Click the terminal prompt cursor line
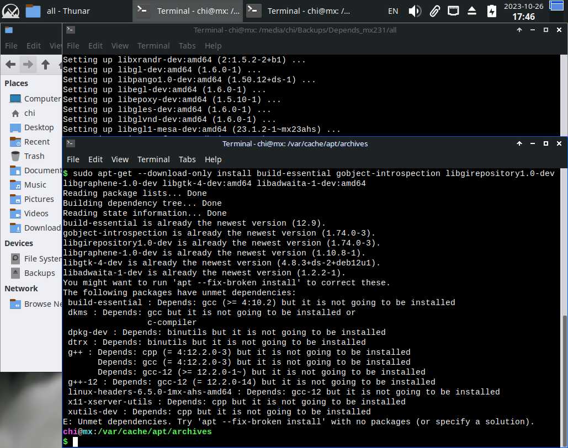Viewport: 568px width, 448px height. coord(70,441)
